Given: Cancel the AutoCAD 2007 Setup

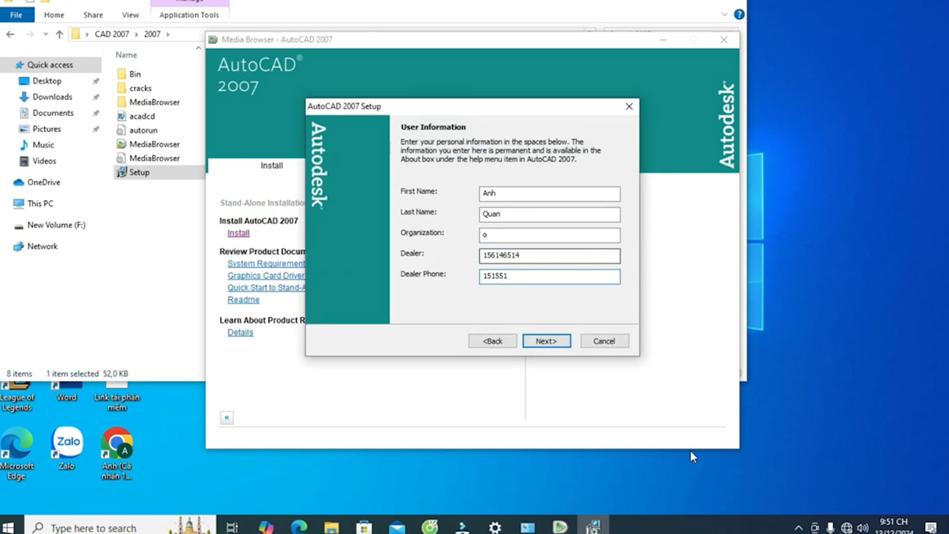Looking at the screenshot, I should pos(604,341).
